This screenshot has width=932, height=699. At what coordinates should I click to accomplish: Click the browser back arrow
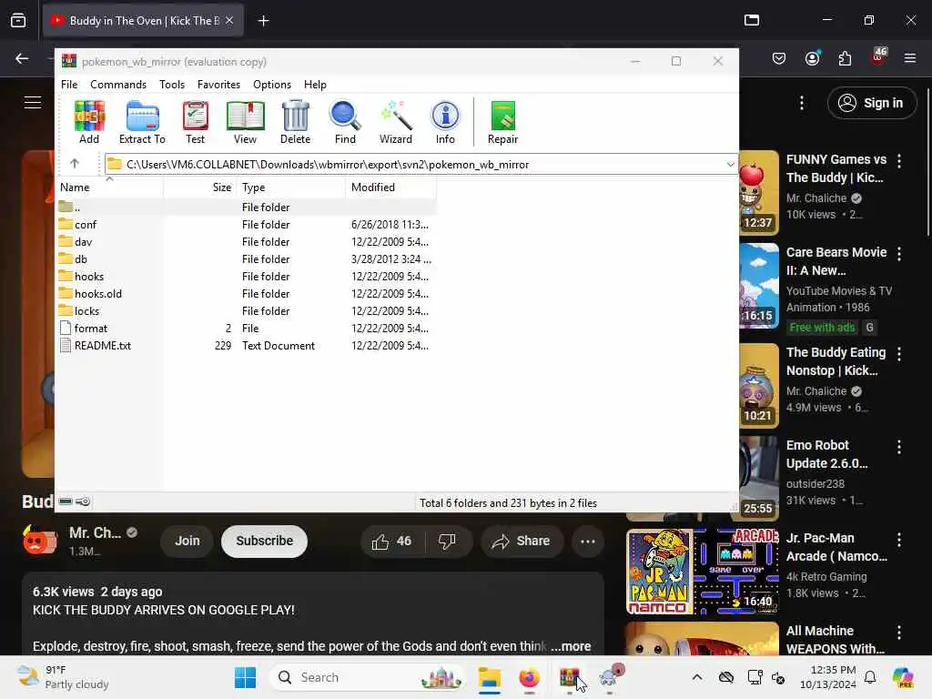click(x=22, y=58)
